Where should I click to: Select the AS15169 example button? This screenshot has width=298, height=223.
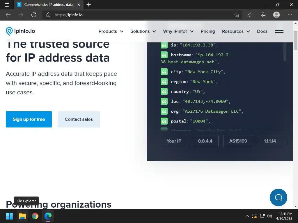pyautogui.click(x=238, y=141)
